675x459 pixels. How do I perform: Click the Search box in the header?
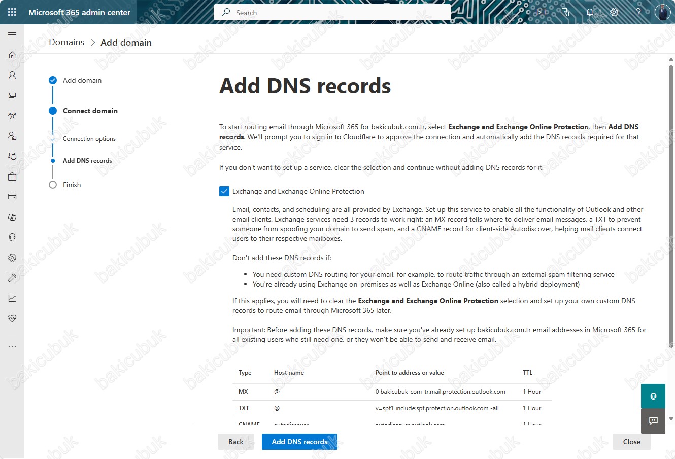pos(332,12)
